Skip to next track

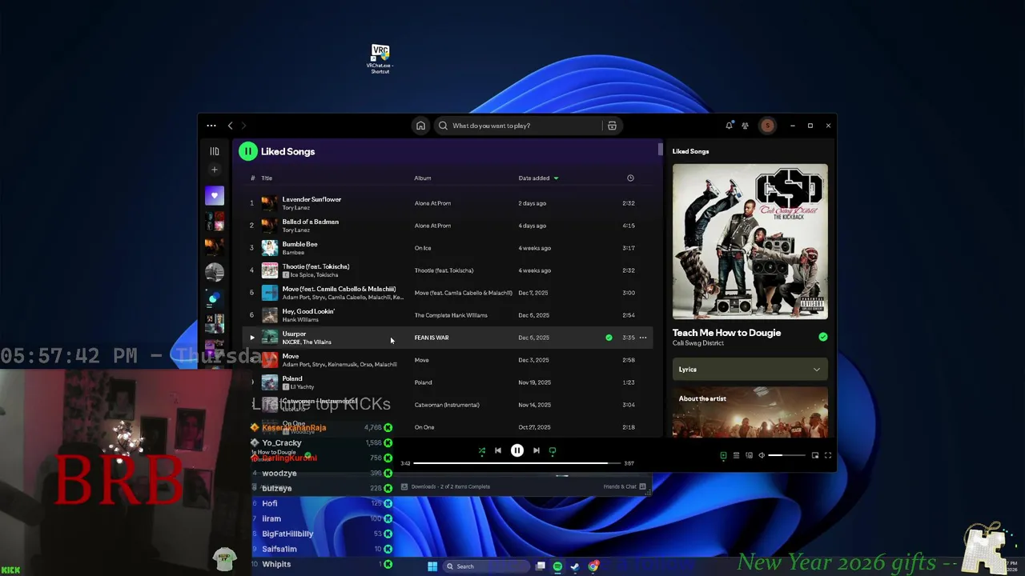pyautogui.click(x=537, y=451)
